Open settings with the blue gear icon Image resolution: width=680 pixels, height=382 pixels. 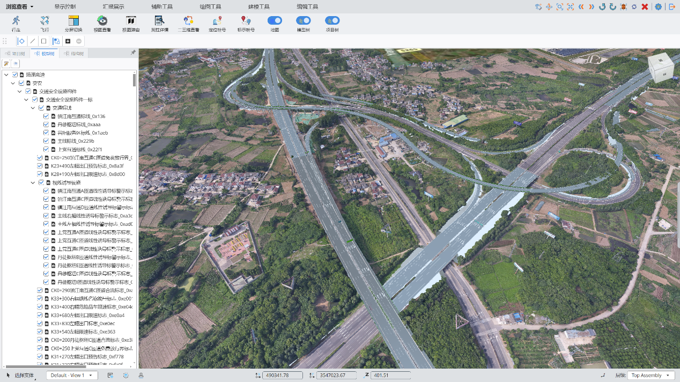pyautogui.click(x=658, y=7)
